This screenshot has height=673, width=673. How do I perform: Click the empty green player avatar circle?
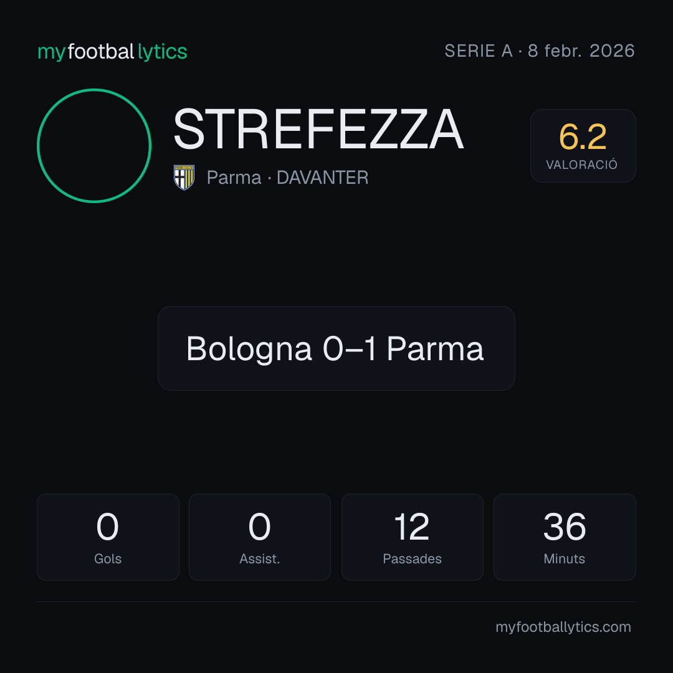tap(94, 146)
